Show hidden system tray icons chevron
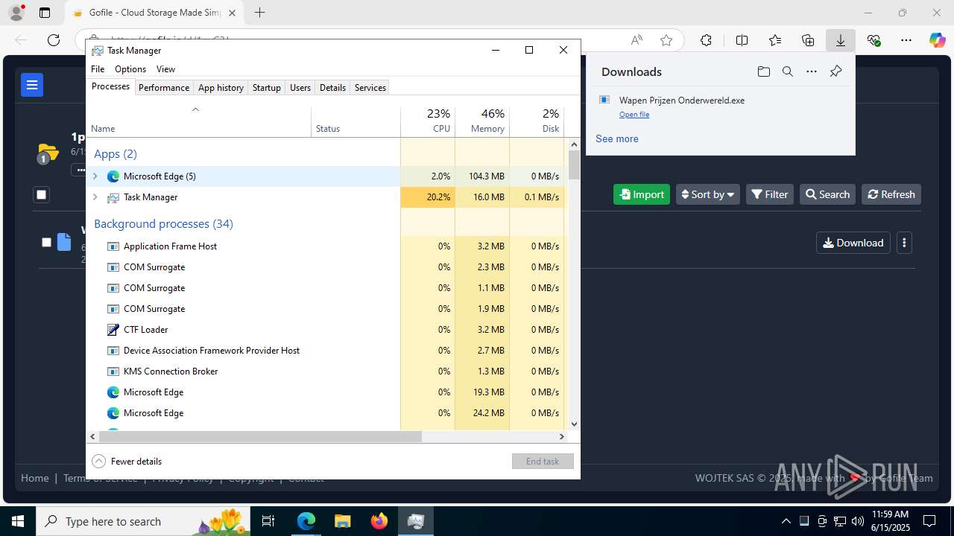This screenshot has height=536, width=954. point(786,521)
